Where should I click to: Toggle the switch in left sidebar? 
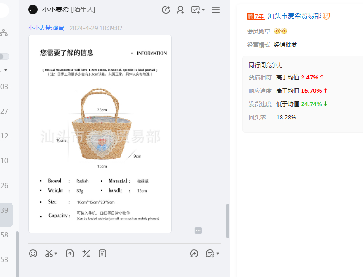[x=4, y=57]
